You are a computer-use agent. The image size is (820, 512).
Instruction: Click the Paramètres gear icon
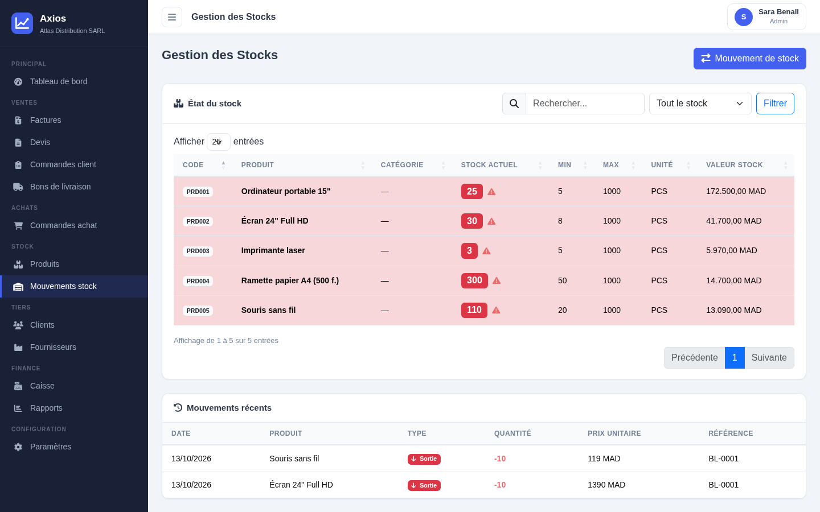click(x=18, y=447)
